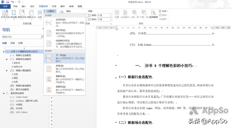Switch to the 页面 navigation tab

(13, 43)
